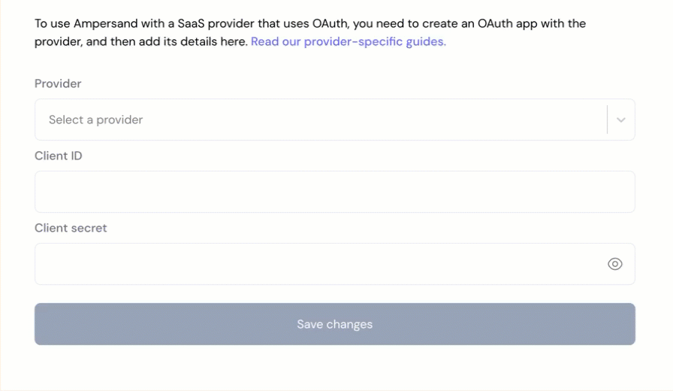Toggle client secret visibility eye icon
The image size is (673, 391).
click(614, 264)
